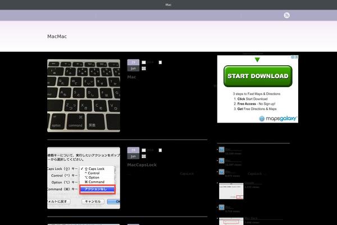Click the Jun date badge of MacCapsLock post

tap(133, 153)
